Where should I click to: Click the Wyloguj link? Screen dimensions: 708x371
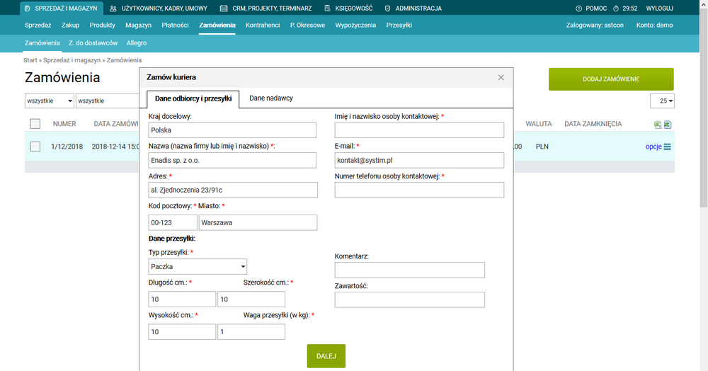660,8
